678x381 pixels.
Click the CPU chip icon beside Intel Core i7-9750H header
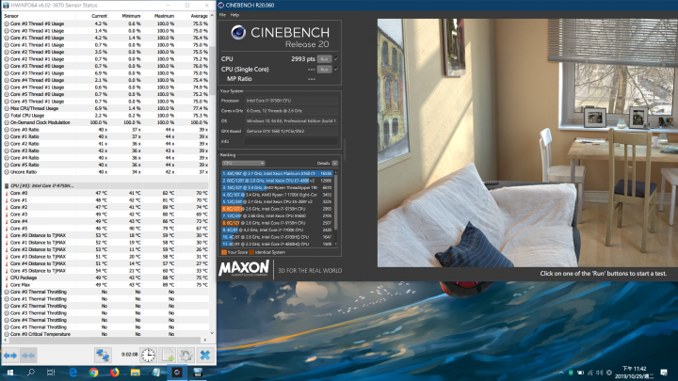point(7,185)
